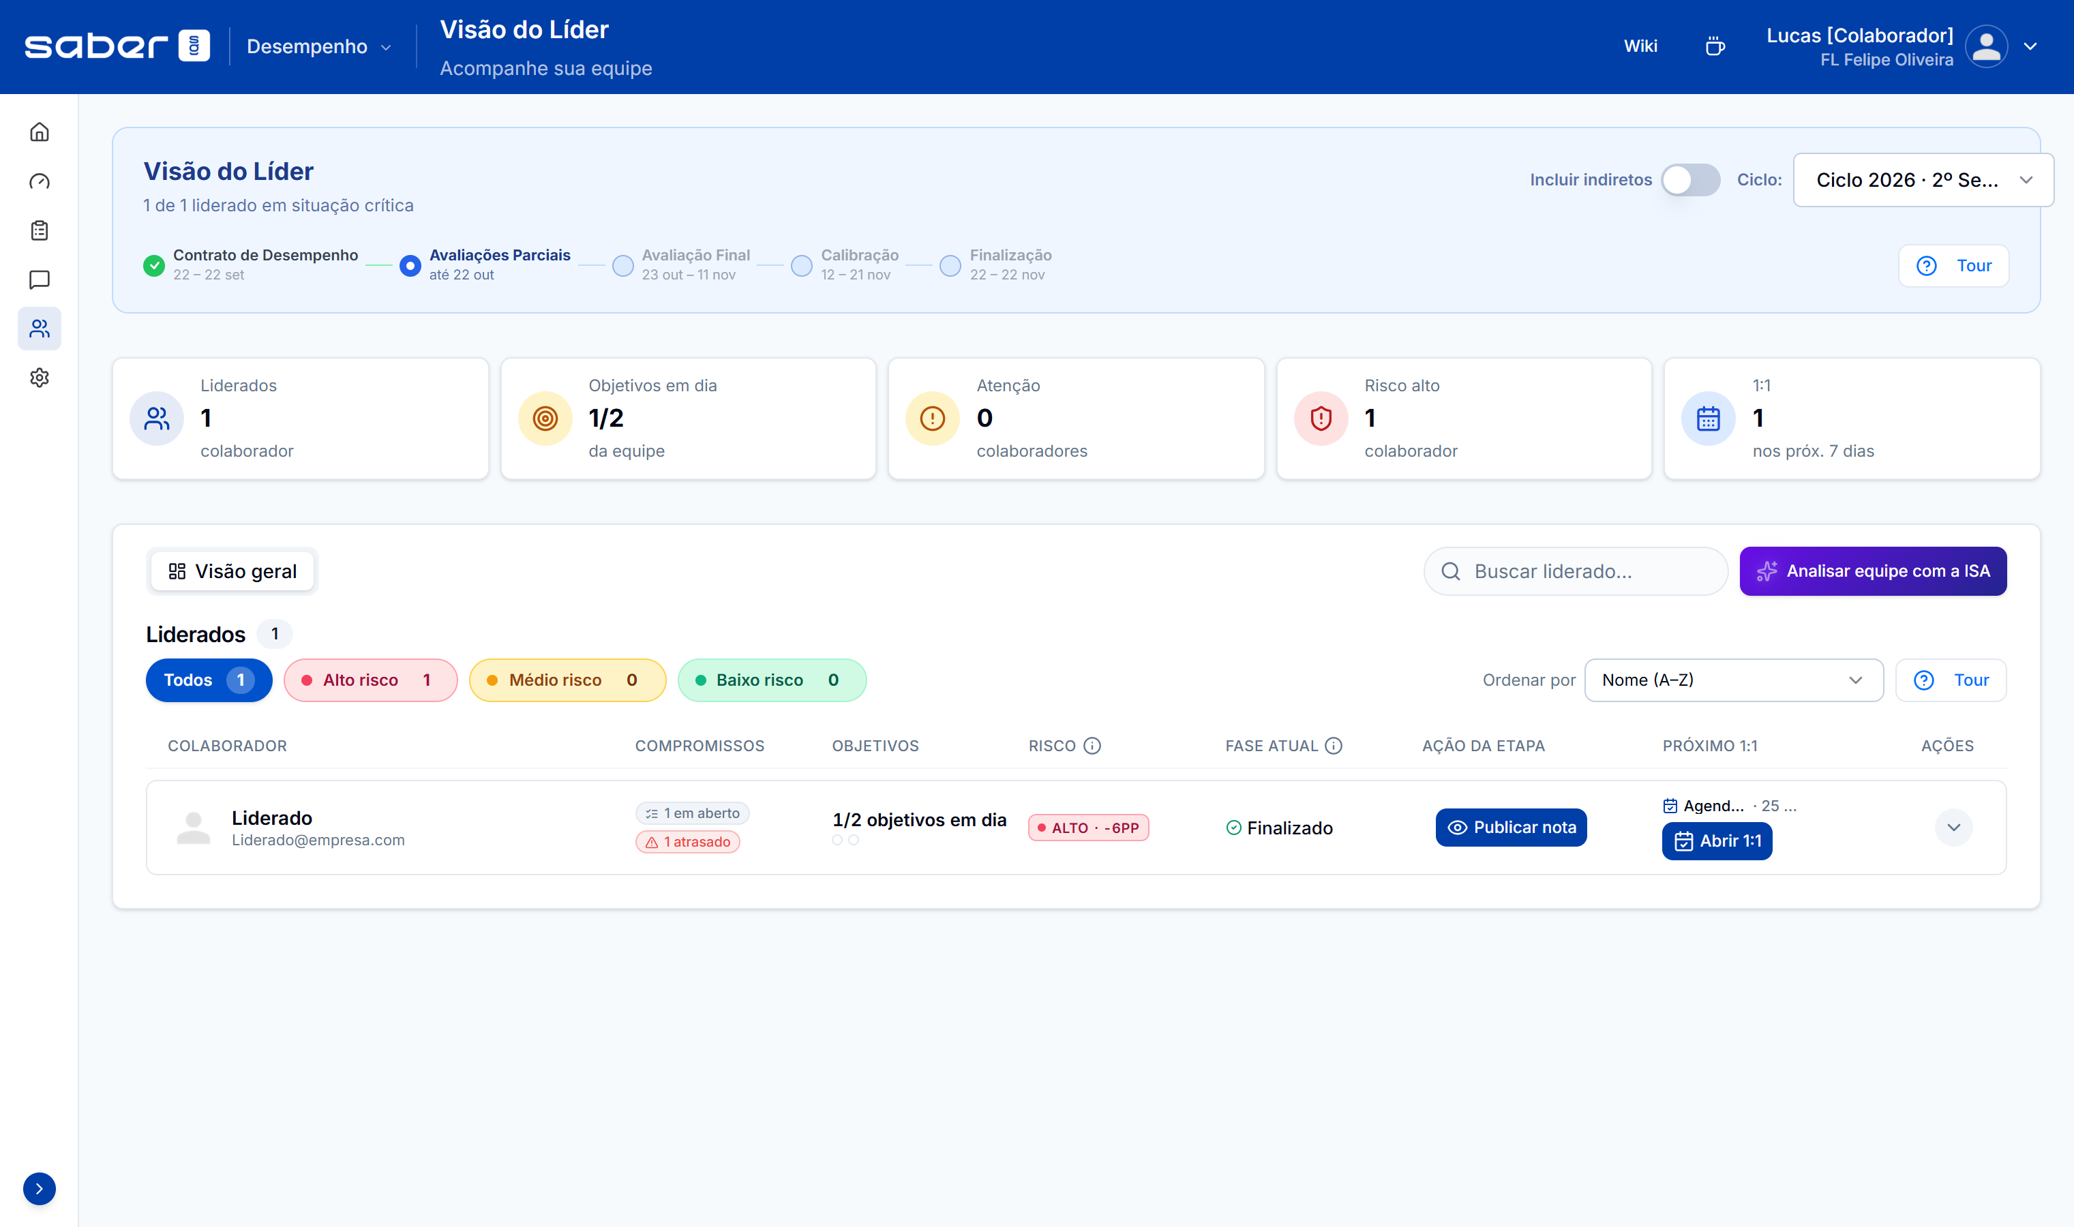Select the Visão geral tab
The width and height of the screenshot is (2074, 1227).
point(232,571)
